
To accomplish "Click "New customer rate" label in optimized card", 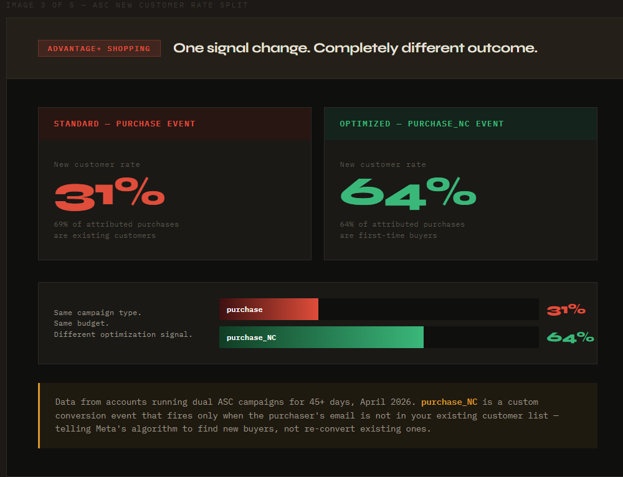I will point(383,164).
